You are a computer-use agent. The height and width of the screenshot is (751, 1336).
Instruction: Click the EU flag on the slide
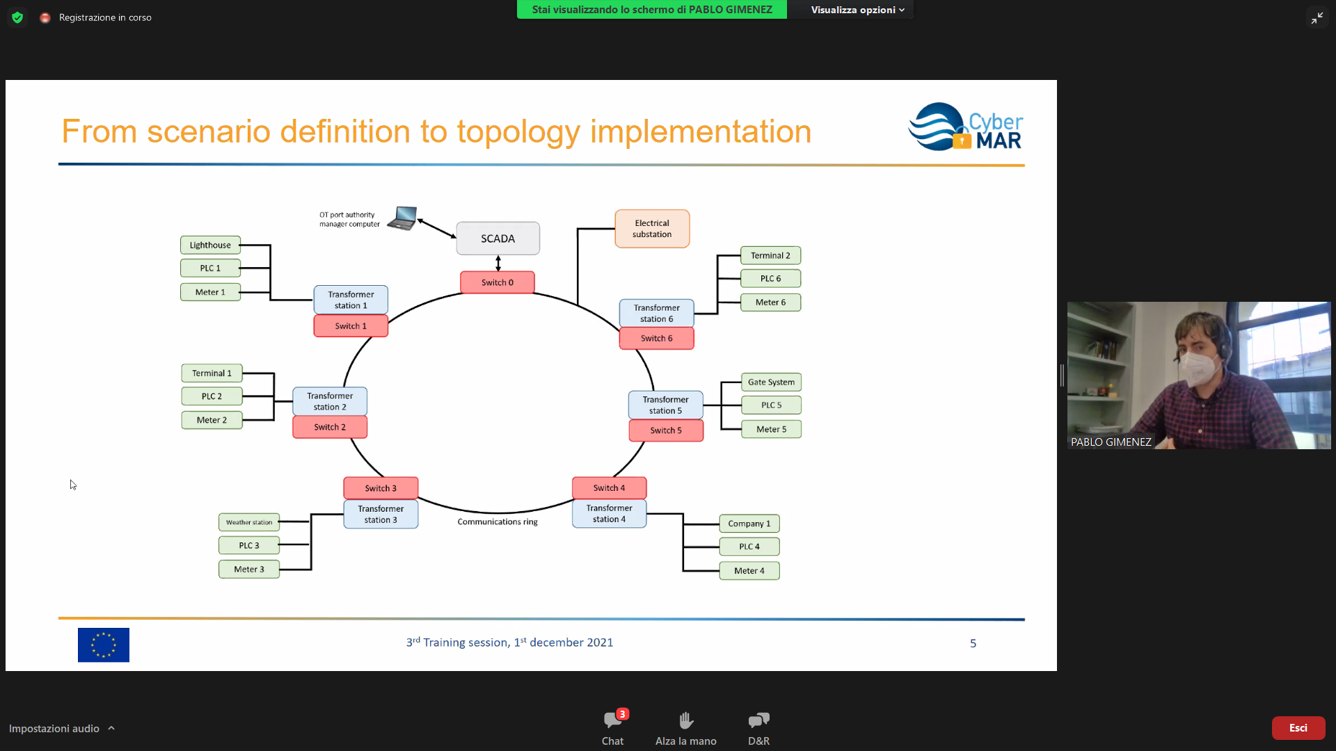104,645
